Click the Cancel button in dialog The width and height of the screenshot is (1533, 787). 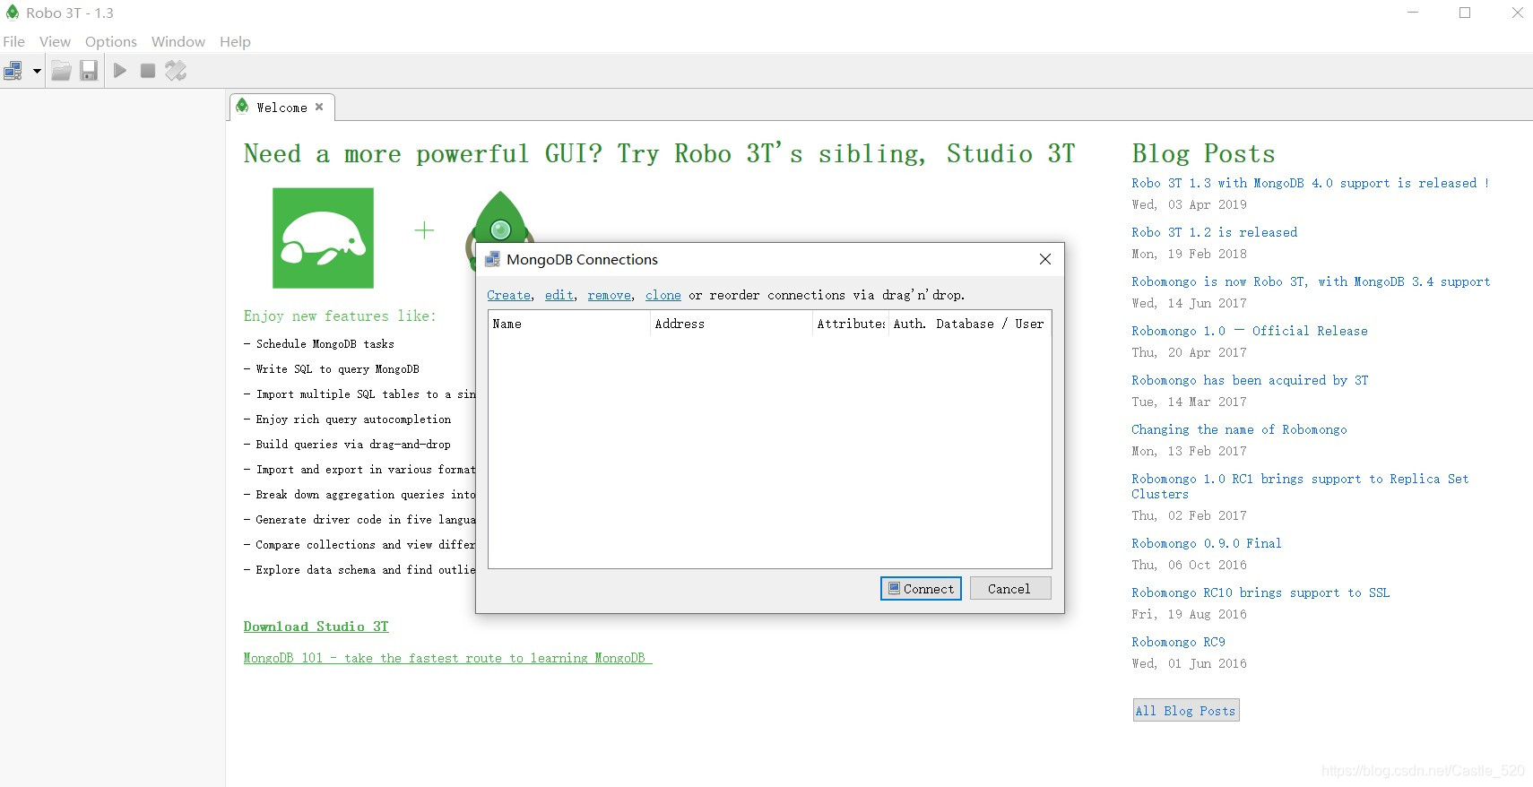[1009, 589]
